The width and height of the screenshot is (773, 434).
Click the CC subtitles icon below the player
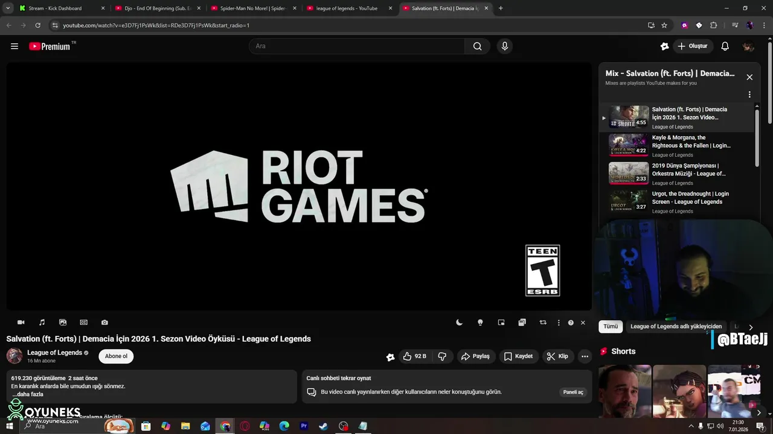click(84, 322)
